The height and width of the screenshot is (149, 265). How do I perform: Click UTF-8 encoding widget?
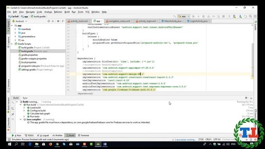(x=217, y=139)
